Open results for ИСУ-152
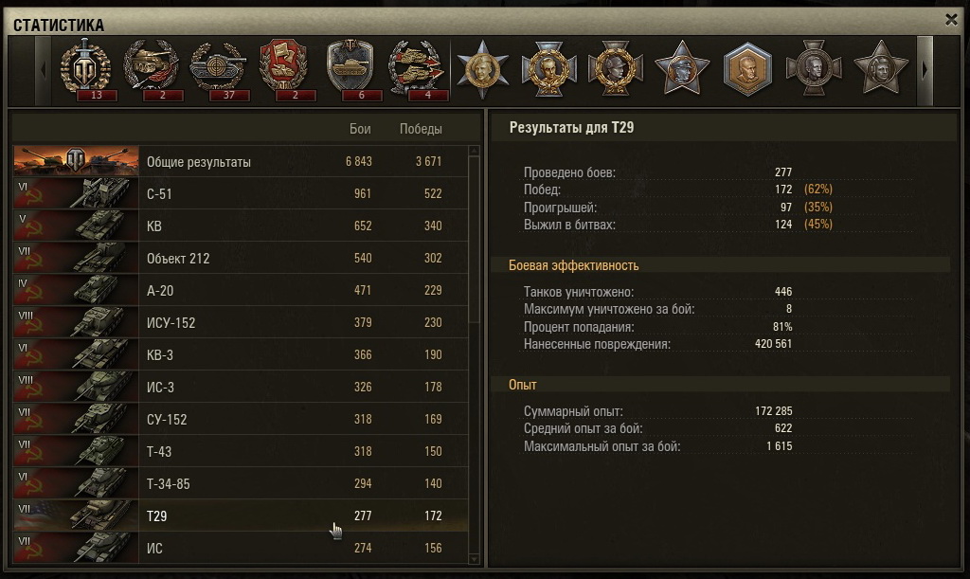This screenshot has width=970, height=579. [x=241, y=322]
